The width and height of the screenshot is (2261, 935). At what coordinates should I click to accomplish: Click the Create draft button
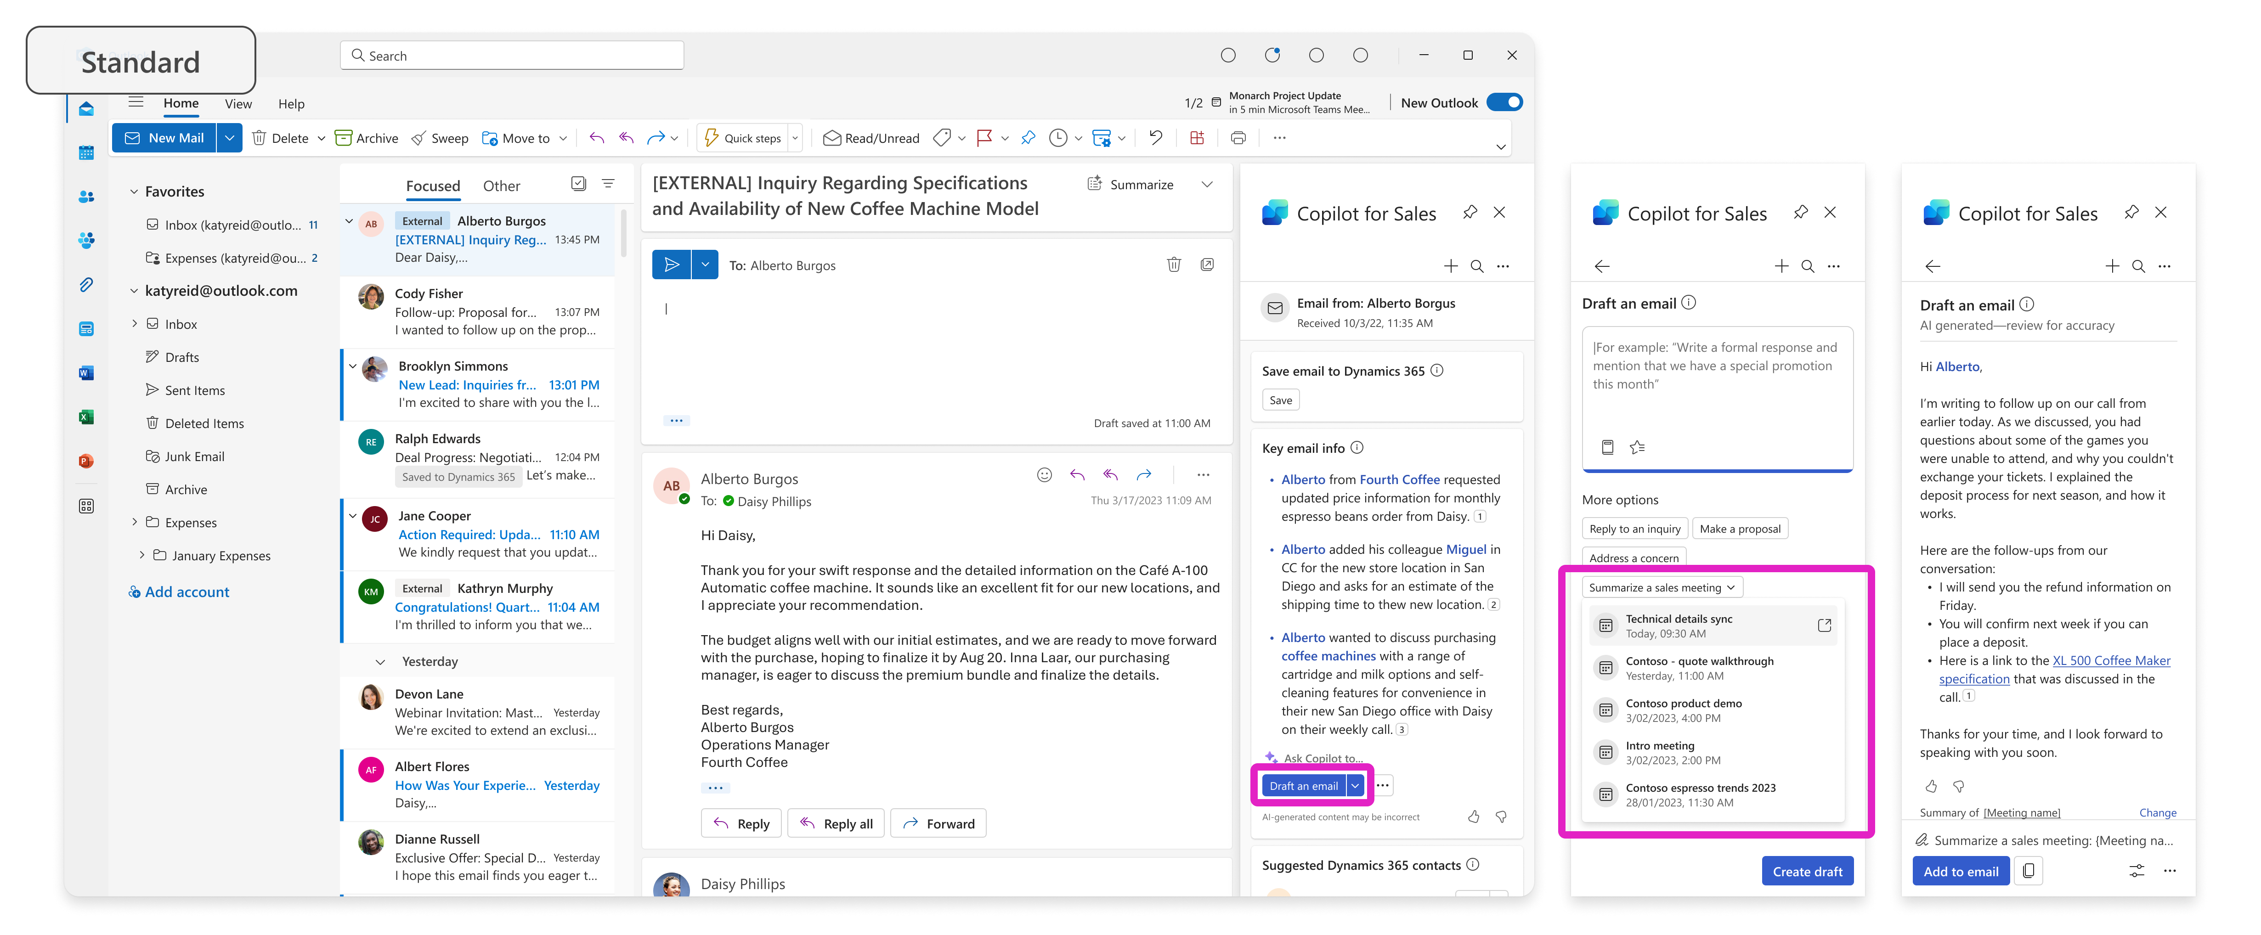(1807, 871)
